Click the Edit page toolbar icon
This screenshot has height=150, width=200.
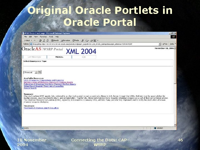coord(95,41)
